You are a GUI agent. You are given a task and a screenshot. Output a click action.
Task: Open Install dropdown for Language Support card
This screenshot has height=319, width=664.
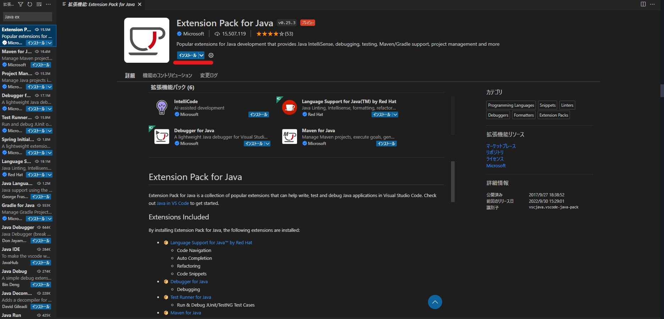(x=395, y=114)
